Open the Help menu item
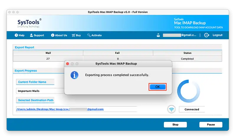Viewport: 236px width, 139px height. click(x=19, y=35)
